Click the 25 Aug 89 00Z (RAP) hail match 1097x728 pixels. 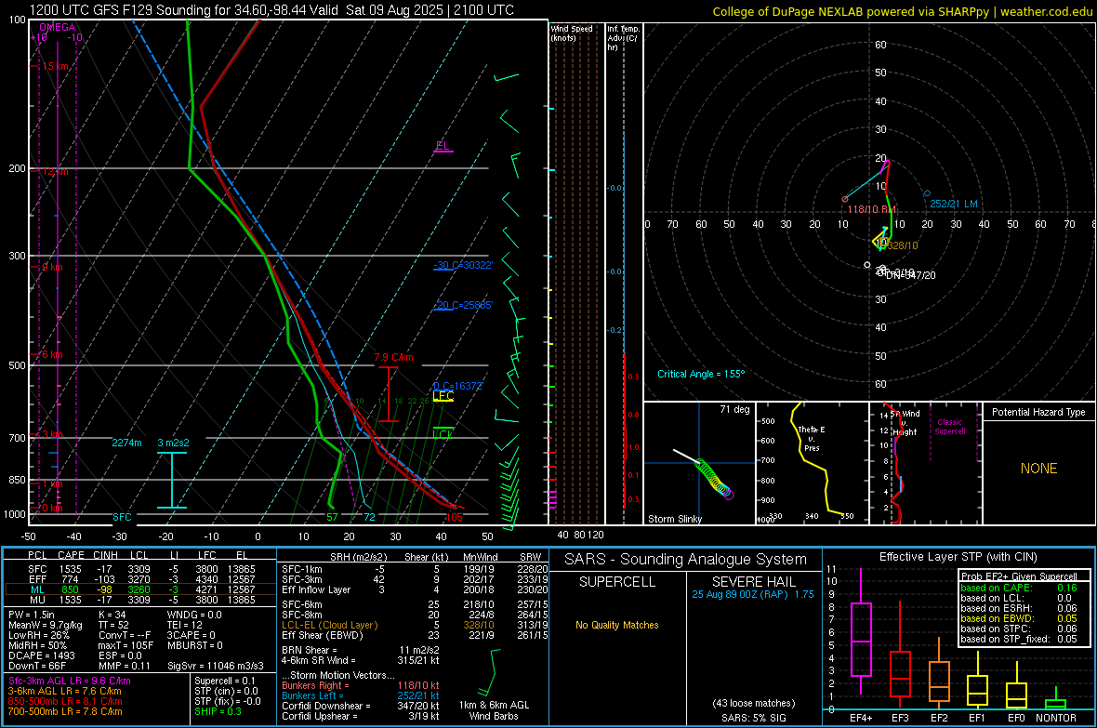pyautogui.click(x=753, y=594)
